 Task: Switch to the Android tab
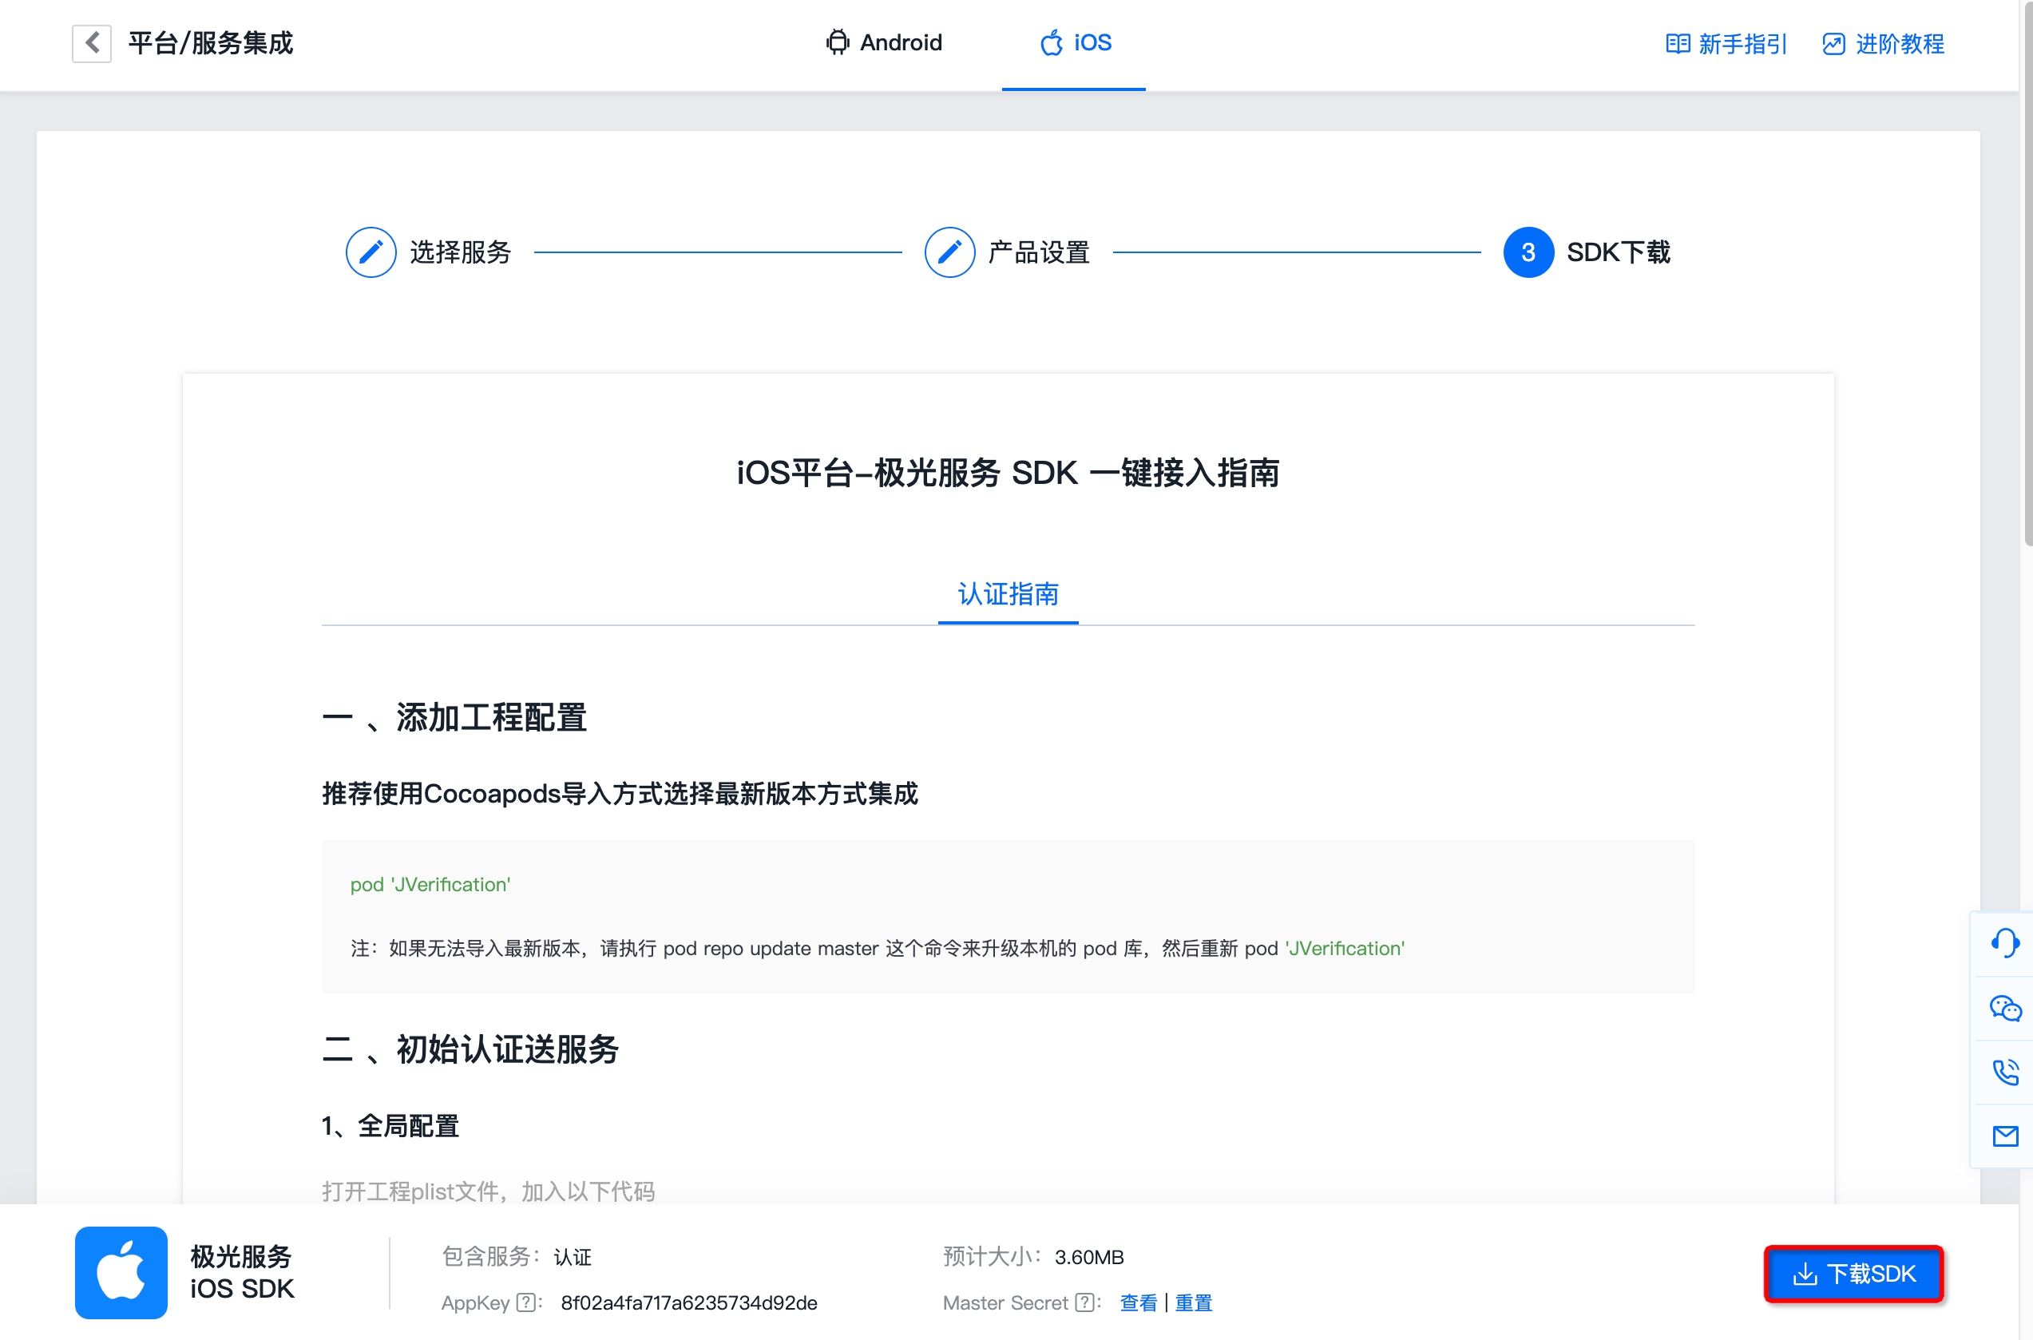900,42
